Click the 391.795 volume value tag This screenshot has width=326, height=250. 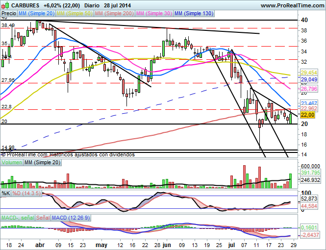310,173
